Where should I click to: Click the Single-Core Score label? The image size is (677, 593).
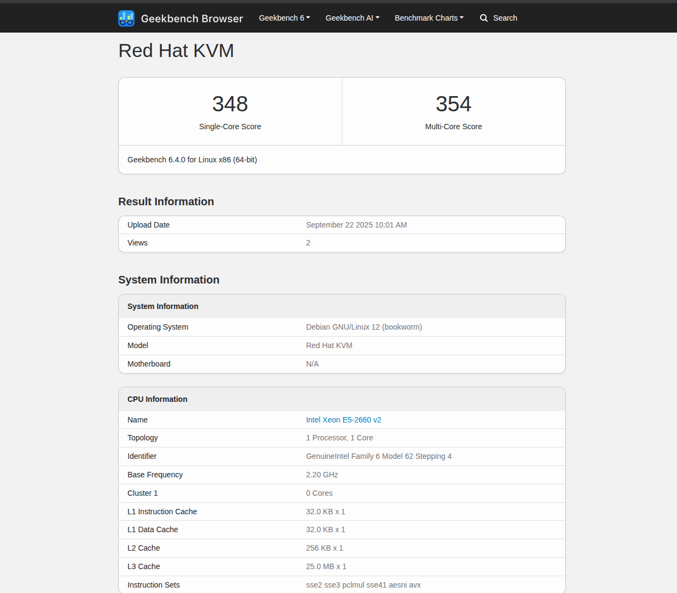[230, 127]
